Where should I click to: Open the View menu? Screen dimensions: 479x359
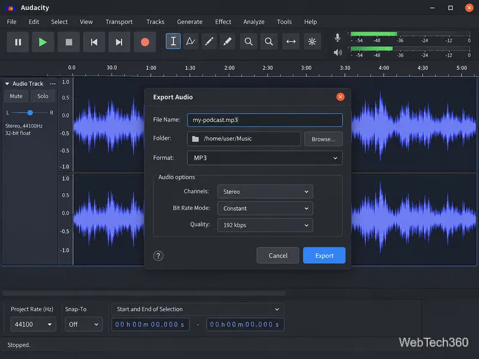(x=86, y=22)
